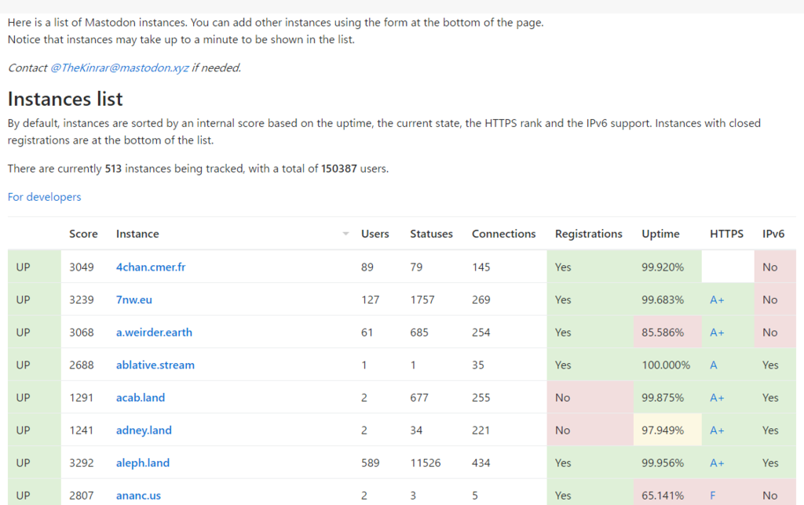Sort table by Uptime column

pyautogui.click(x=660, y=234)
